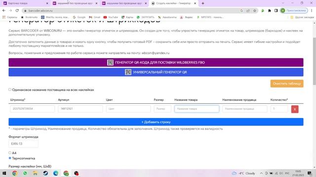This screenshot has height=177, width=316.
Task: Expand the 'Другие закладки' folder
Action: coord(302,17)
